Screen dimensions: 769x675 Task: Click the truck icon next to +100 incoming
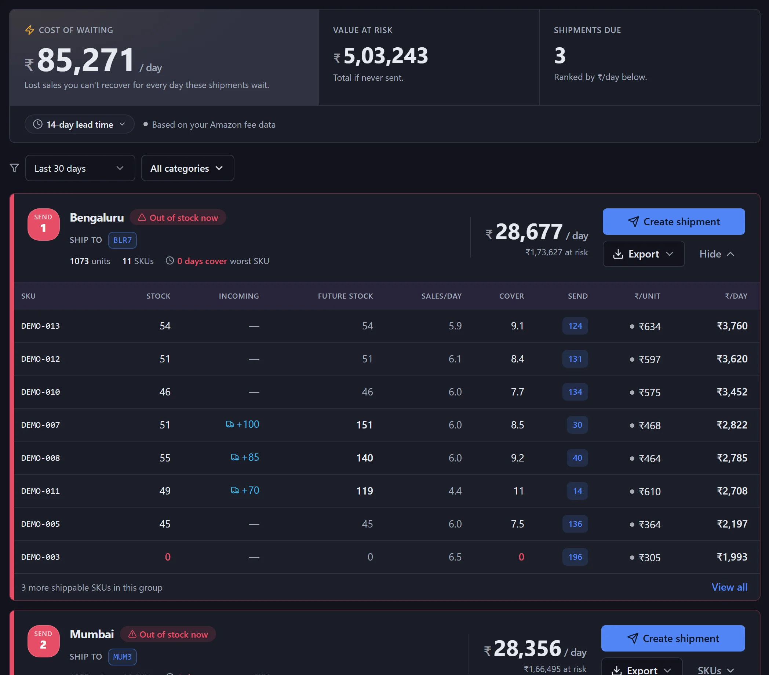point(230,424)
